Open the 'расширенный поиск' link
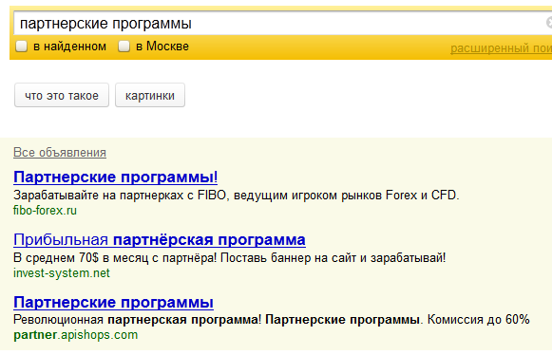 (x=501, y=48)
